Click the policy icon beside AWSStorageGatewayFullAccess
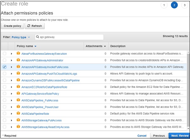This screenshot has height=140, width=190. tap(18, 120)
